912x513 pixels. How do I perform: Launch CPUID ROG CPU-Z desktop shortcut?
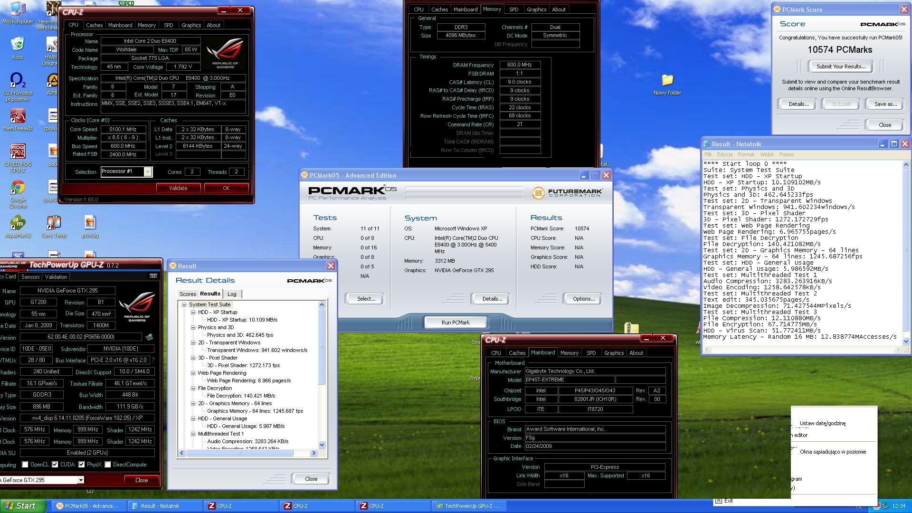point(18,158)
